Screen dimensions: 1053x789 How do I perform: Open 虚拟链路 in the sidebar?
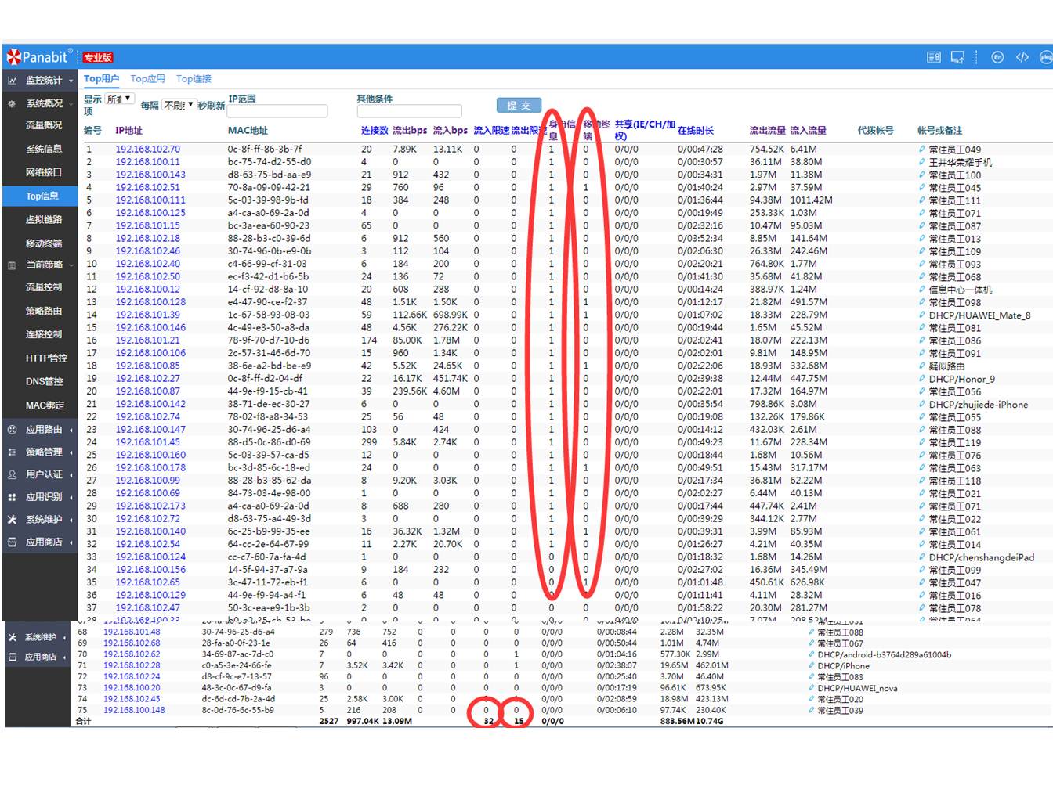(x=44, y=220)
